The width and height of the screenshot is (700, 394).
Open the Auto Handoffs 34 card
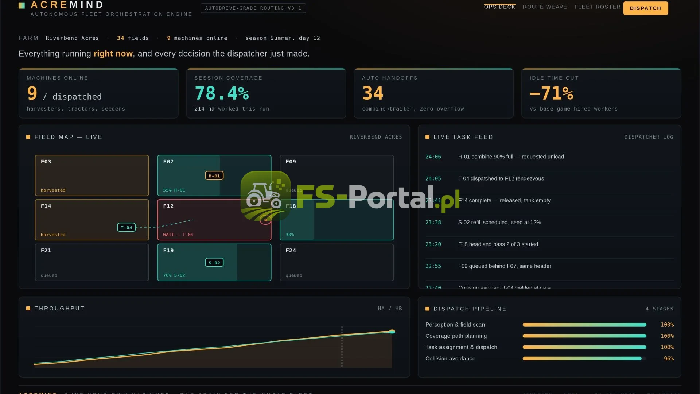434,93
